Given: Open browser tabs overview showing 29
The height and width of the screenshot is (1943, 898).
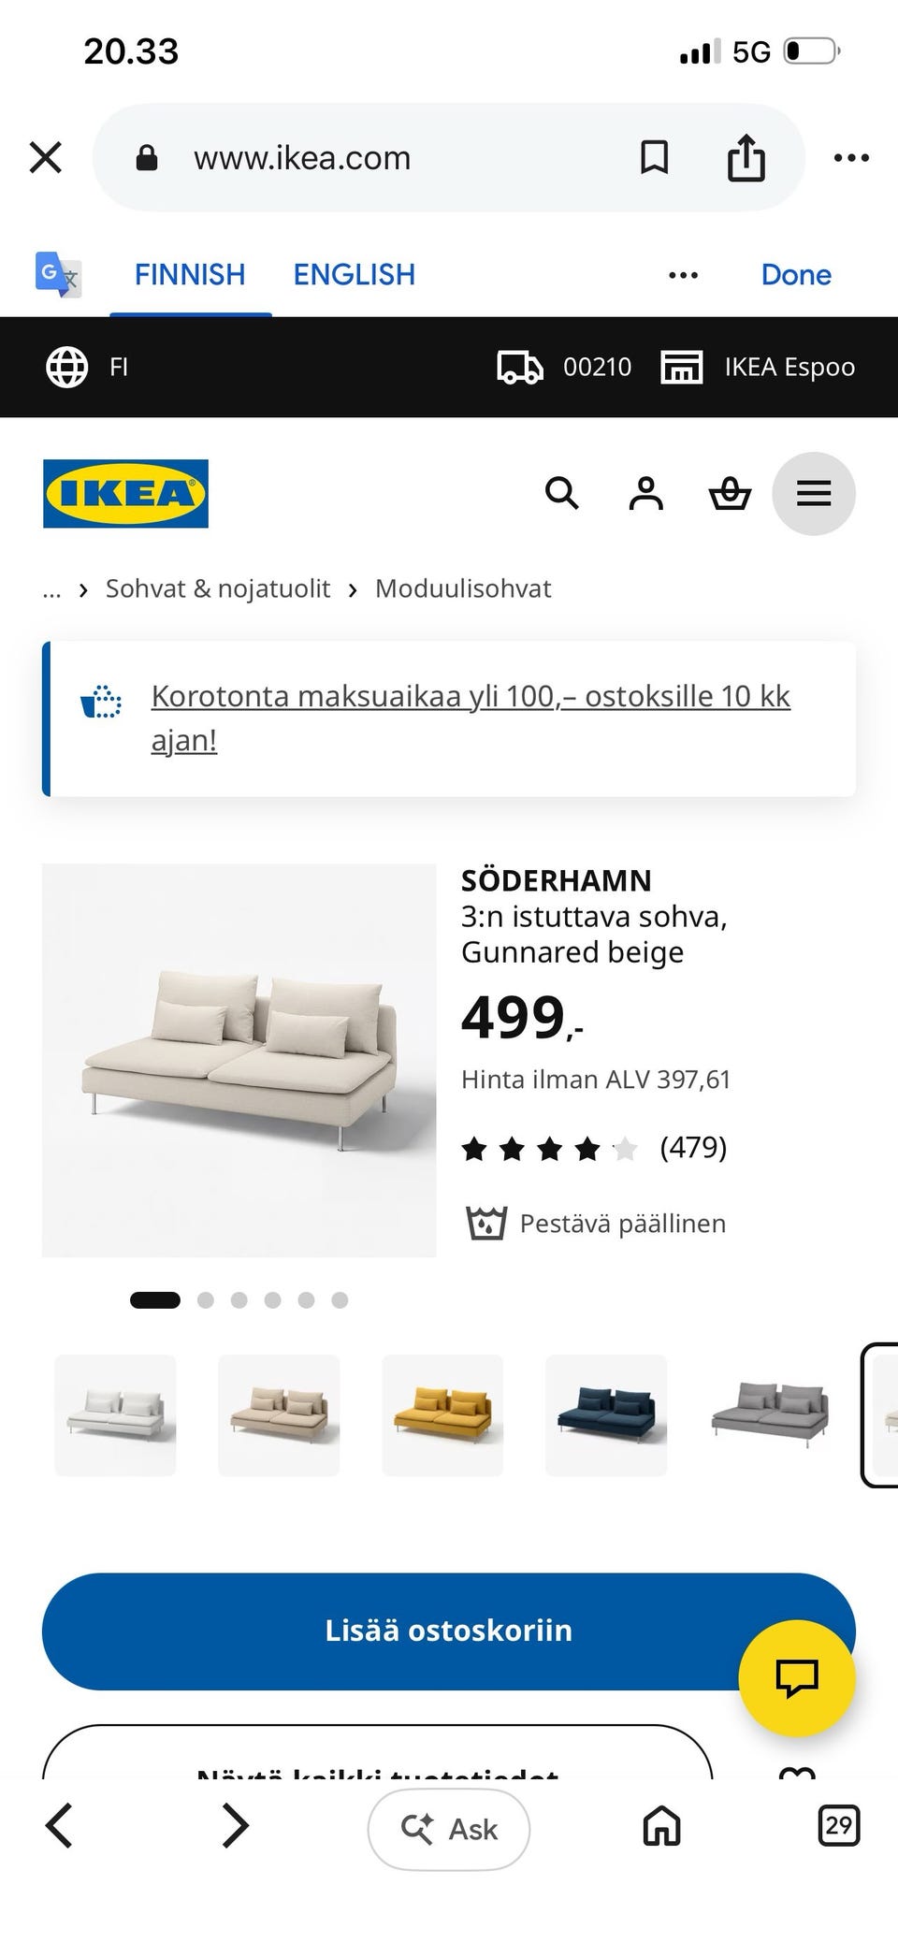Looking at the screenshot, I should point(838,1825).
